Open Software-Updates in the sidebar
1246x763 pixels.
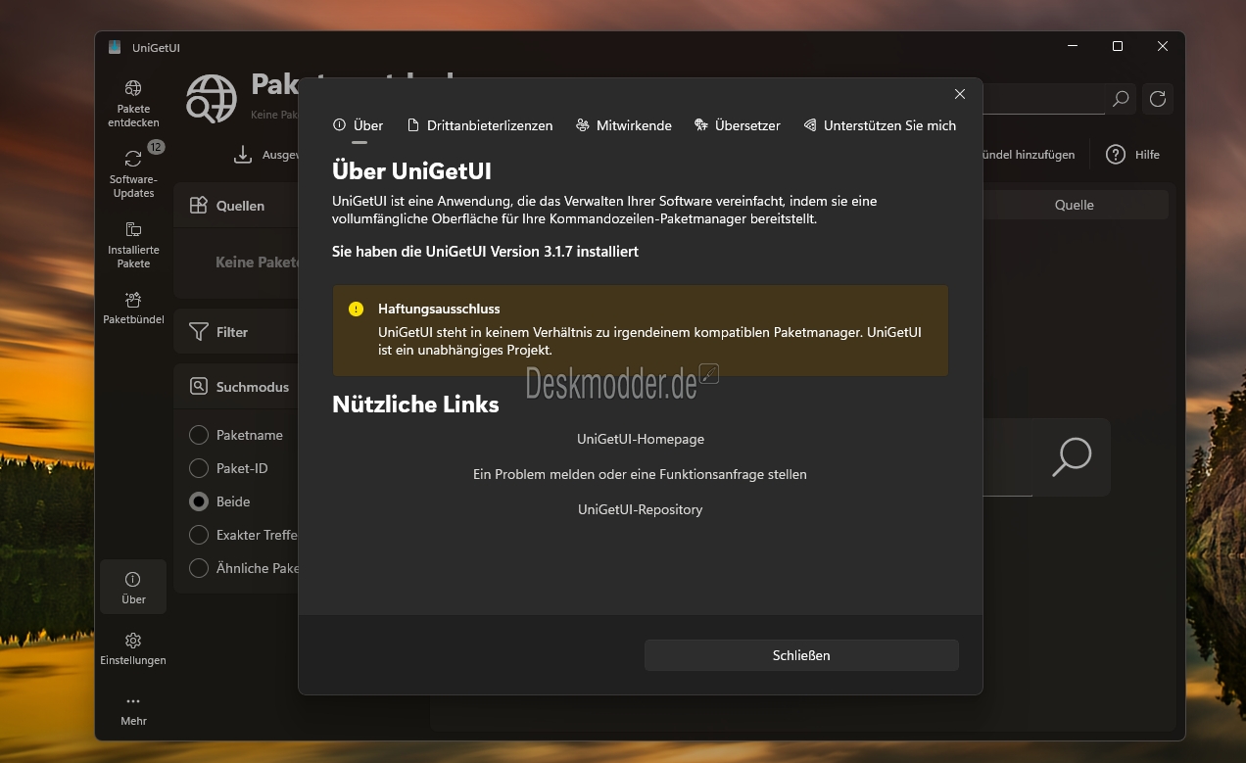click(133, 173)
